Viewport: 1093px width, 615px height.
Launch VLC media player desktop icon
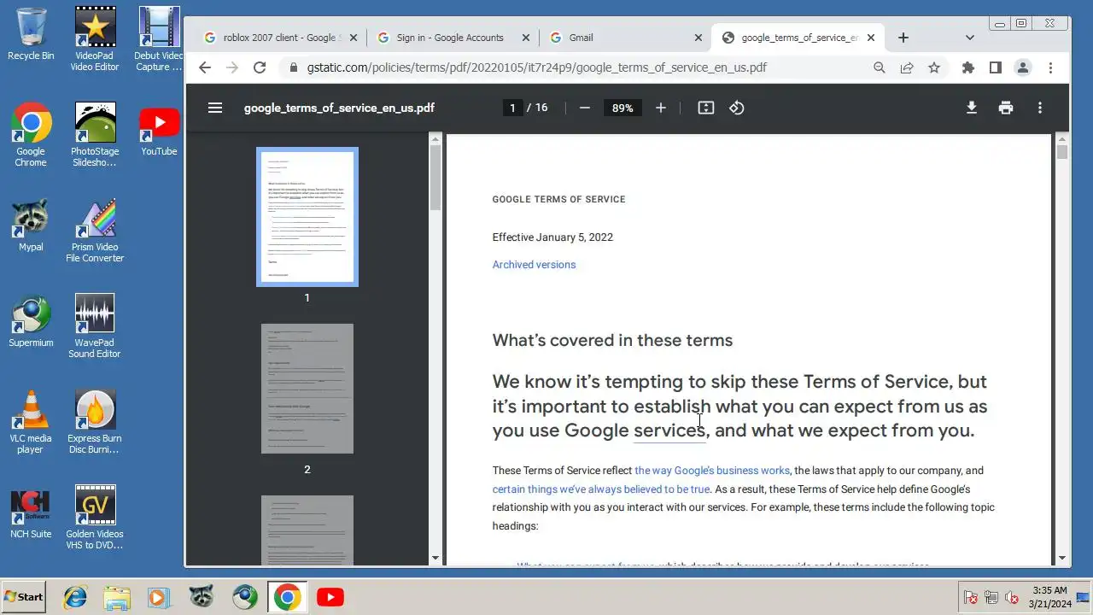(31, 422)
